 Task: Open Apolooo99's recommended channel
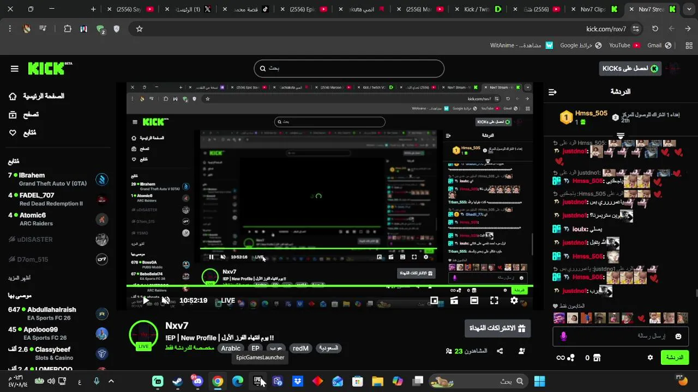pos(58,333)
